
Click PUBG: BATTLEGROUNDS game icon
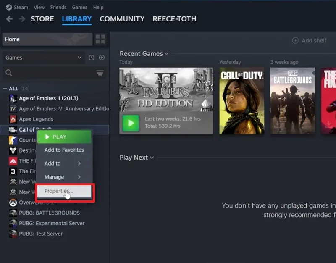coord(13,213)
